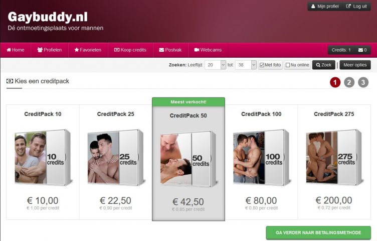Click the Webcams camera icon
The image size is (377, 241).
(197, 50)
